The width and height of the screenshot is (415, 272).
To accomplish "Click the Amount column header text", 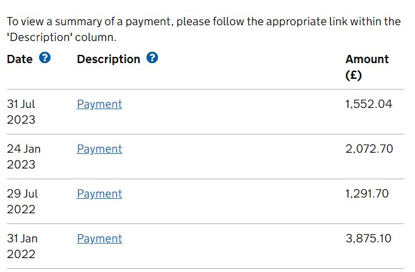I will (x=367, y=59).
